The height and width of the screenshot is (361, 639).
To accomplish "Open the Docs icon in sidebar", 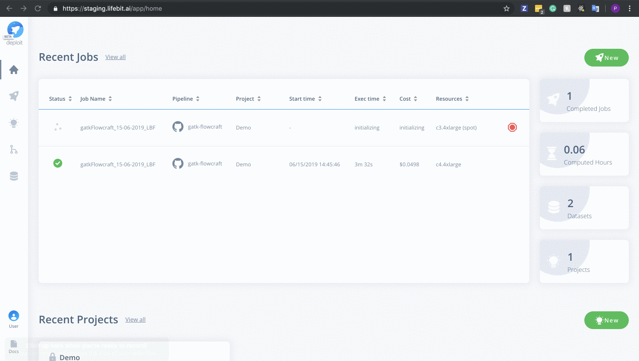I will 14,346.
